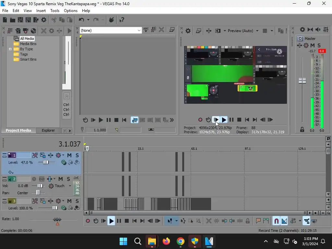The height and width of the screenshot is (249, 332).
Task: Open Google Chrome from the taskbar
Action: click(180, 241)
